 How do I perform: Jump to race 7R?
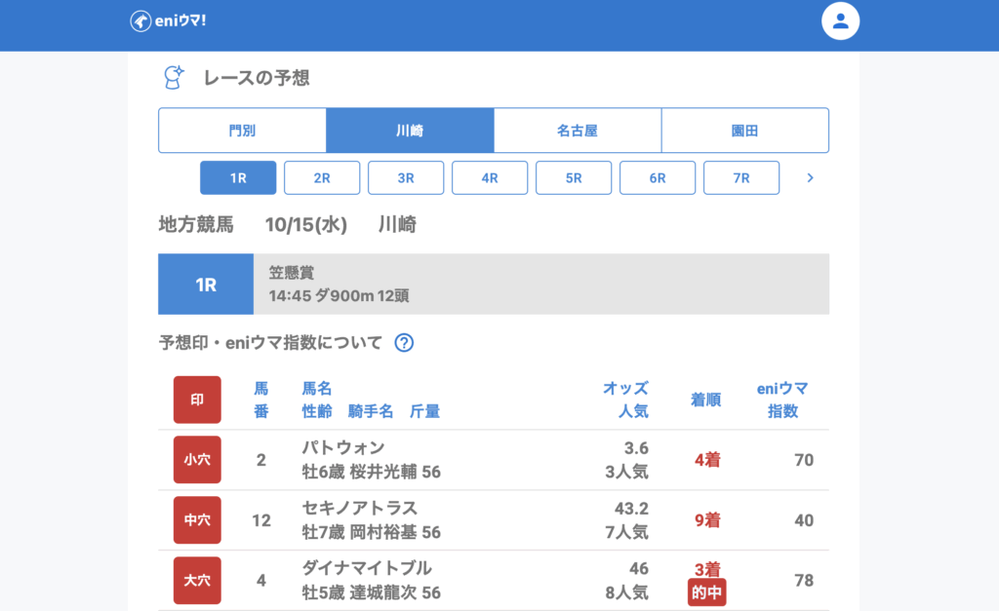pyautogui.click(x=741, y=178)
